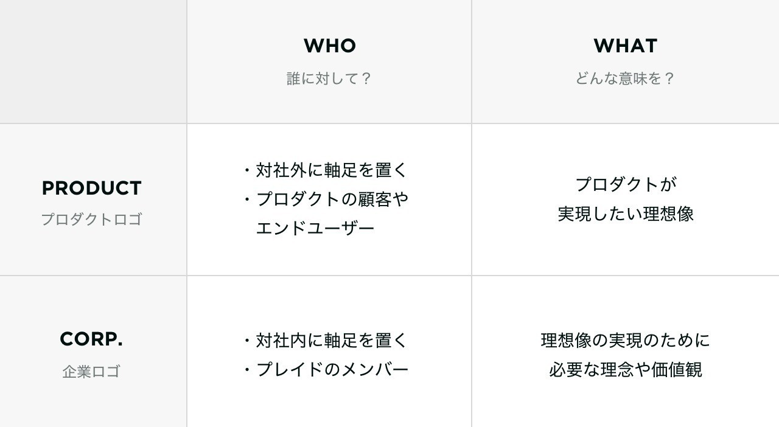This screenshot has width=779, height=427.
Task: Click the 必要な理念や価値観 text line
Action: coord(626,370)
